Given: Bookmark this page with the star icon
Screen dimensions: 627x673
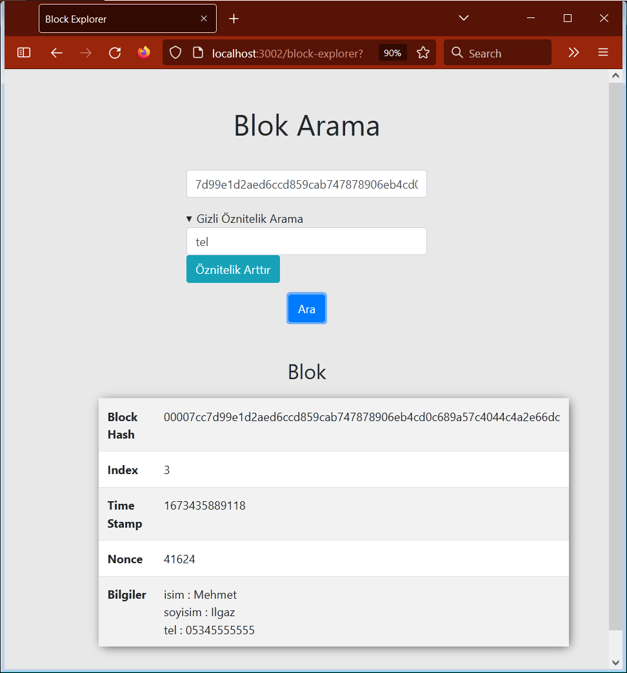Looking at the screenshot, I should [x=423, y=53].
